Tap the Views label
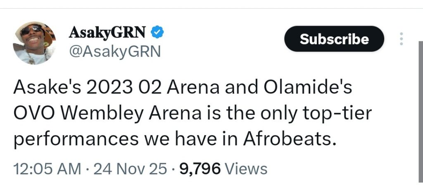The image size is (423, 190). [x=247, y=169]
